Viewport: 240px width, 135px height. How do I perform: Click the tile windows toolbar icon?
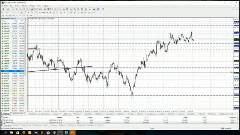(82, 9)
